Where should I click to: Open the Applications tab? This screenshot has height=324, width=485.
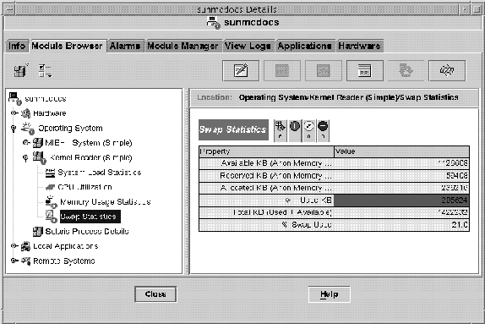point(304,46)
